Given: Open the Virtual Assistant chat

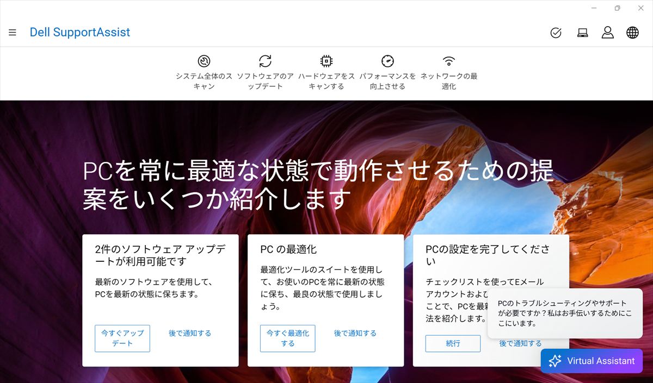Looking at the screenshot, I should tap(592, 361).
